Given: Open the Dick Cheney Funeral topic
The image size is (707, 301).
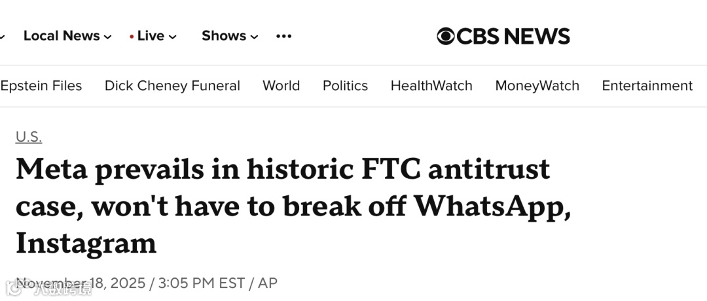Looking at the screenshot, I should pyautogui.click(x=172, y=86).
